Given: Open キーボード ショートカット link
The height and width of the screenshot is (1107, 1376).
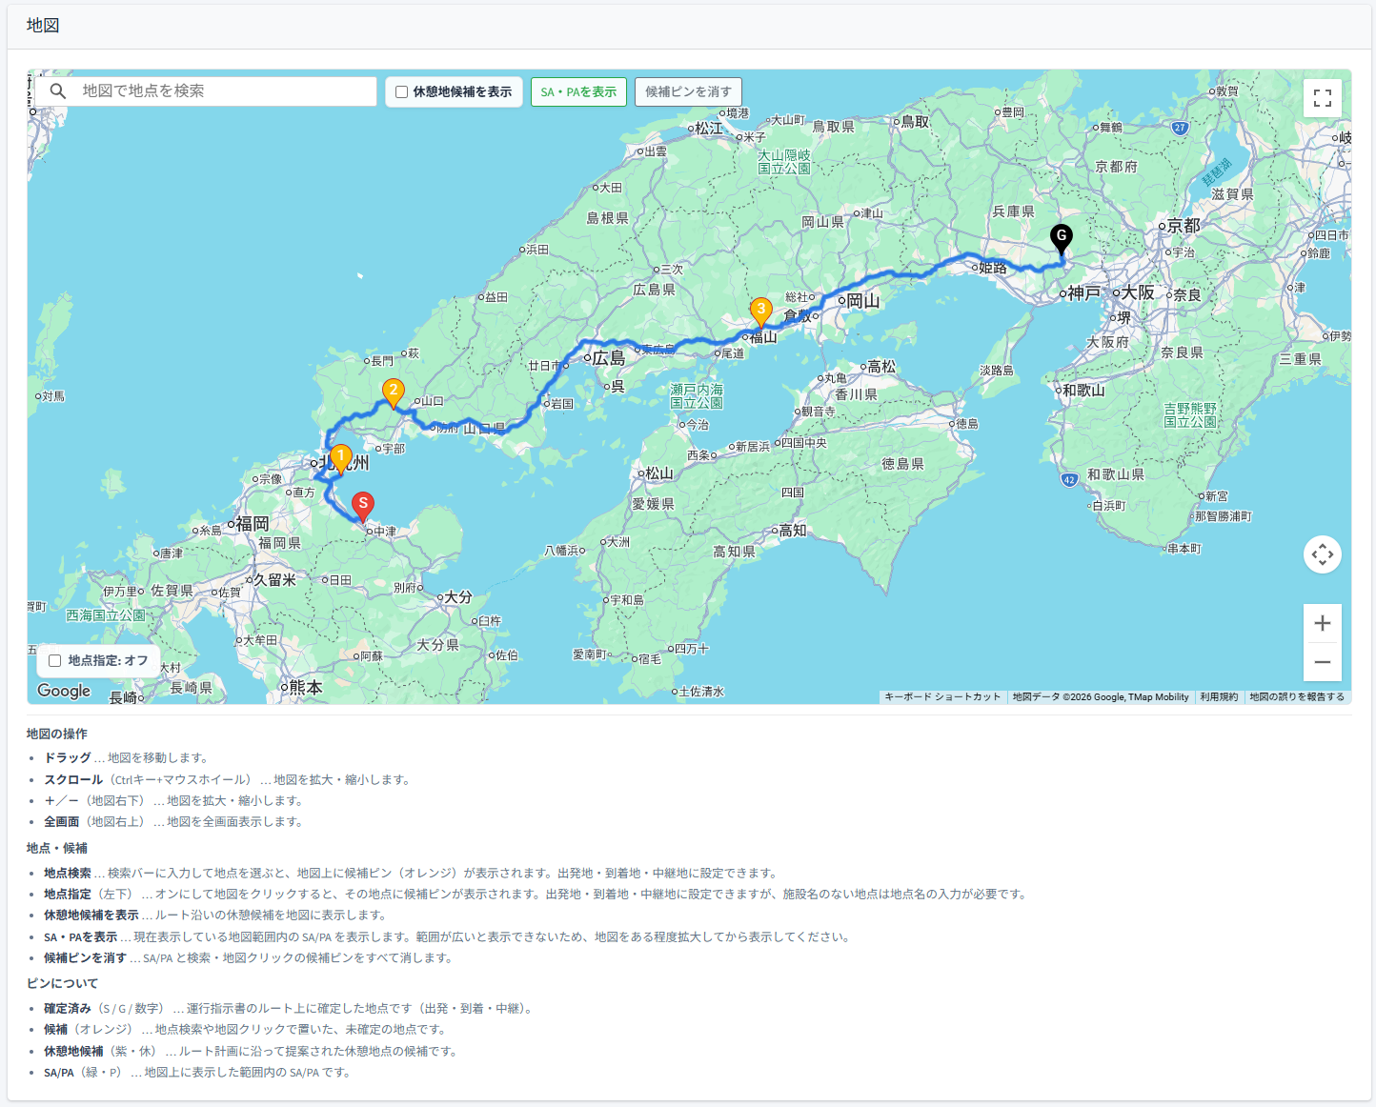Looking at the screenshot, I should tap(942, 697).
